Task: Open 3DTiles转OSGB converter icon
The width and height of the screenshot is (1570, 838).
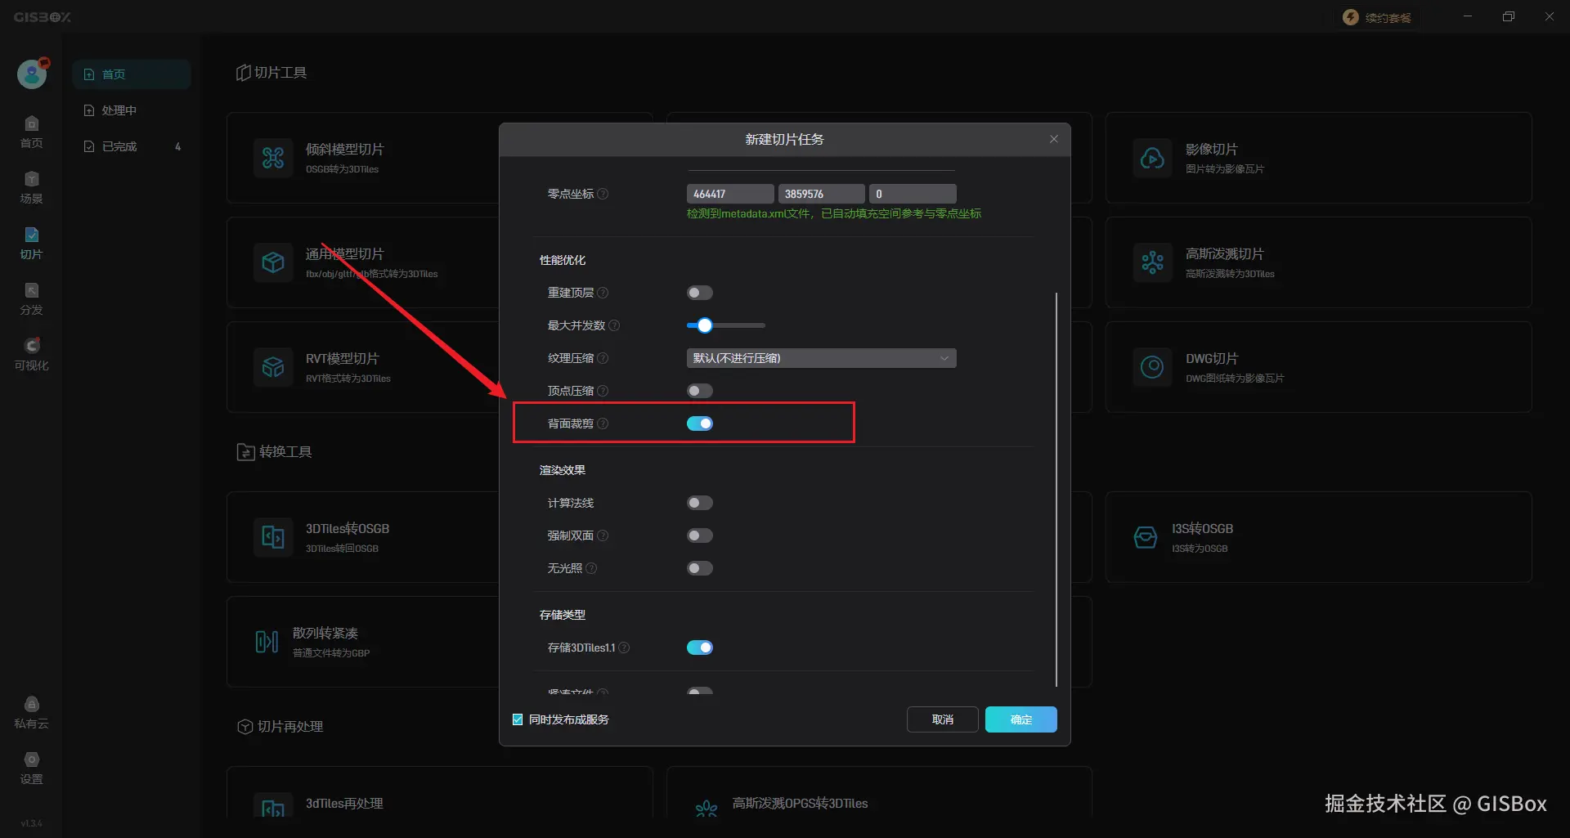Action: point(273,536)
